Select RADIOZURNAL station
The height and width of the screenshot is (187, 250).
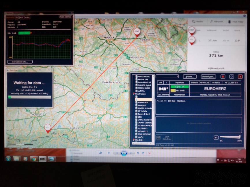tap(144, 77)
